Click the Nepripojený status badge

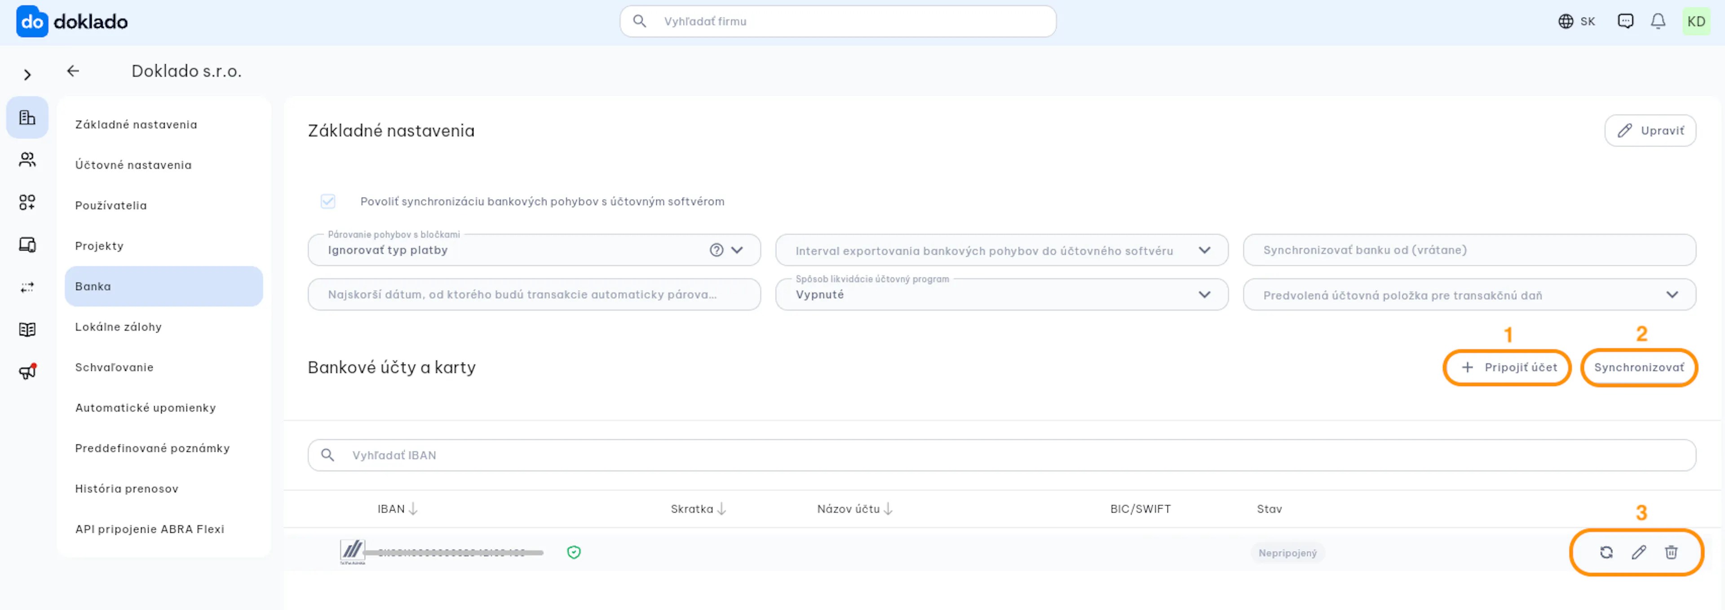tap(1287, 553)
